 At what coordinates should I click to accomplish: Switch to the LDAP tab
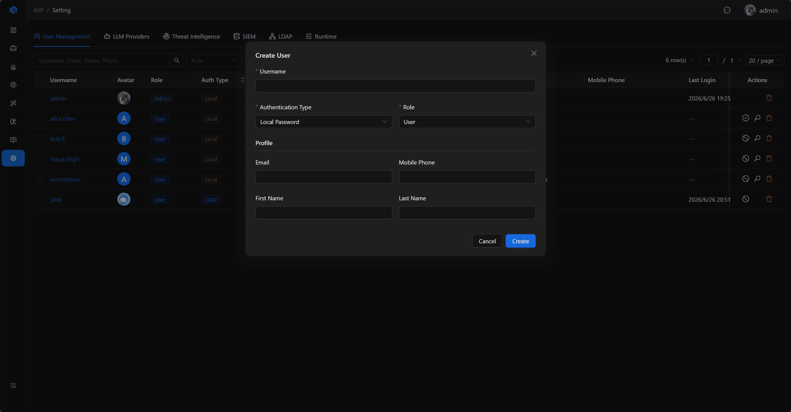coord(281,36)
